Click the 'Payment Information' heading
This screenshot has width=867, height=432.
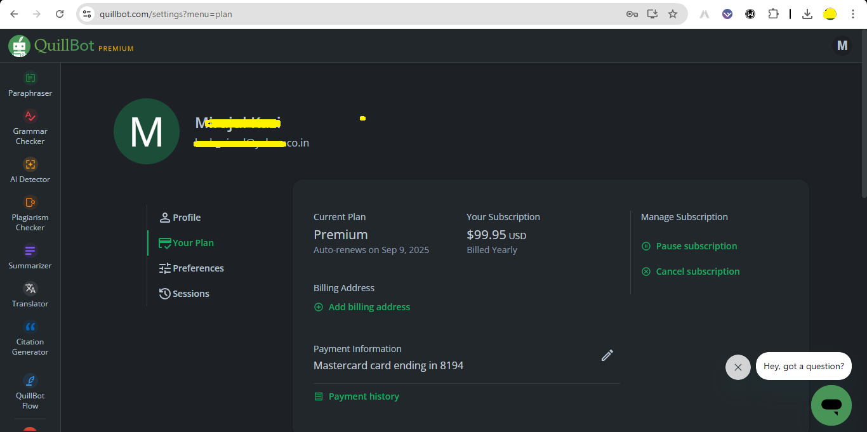tap(357, 349)
